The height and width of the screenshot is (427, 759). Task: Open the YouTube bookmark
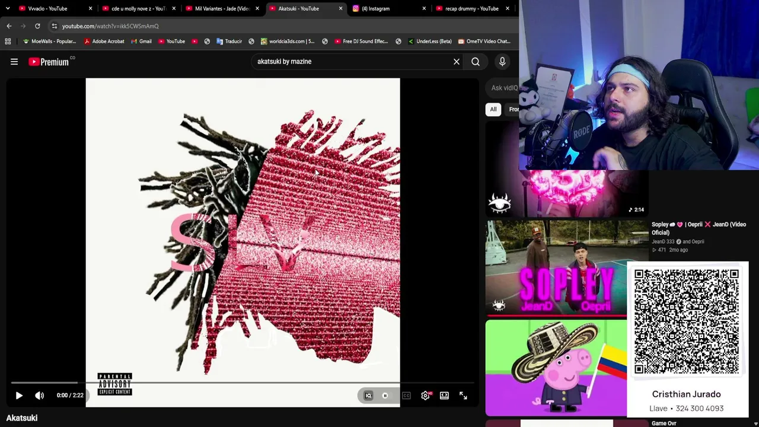pyautogui.click(x=171, y=42)
